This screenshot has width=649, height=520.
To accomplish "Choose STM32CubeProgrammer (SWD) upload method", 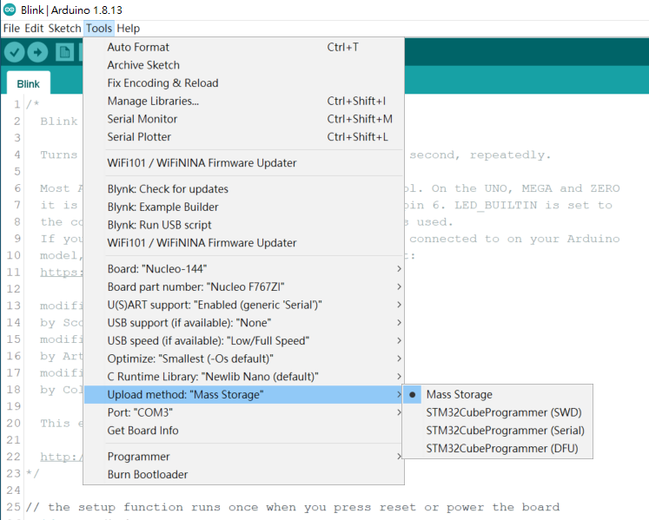I will click(x=498, y=412).
